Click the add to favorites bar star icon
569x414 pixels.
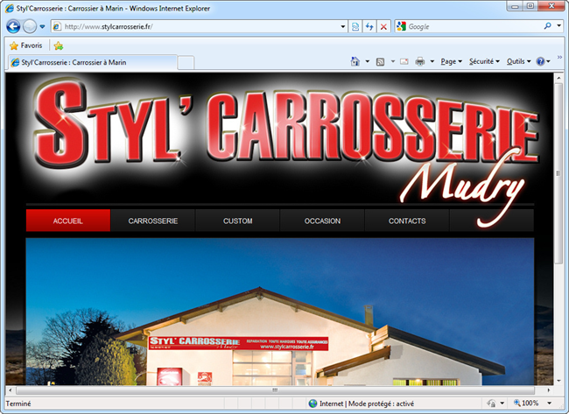click(x=58, y=46)
